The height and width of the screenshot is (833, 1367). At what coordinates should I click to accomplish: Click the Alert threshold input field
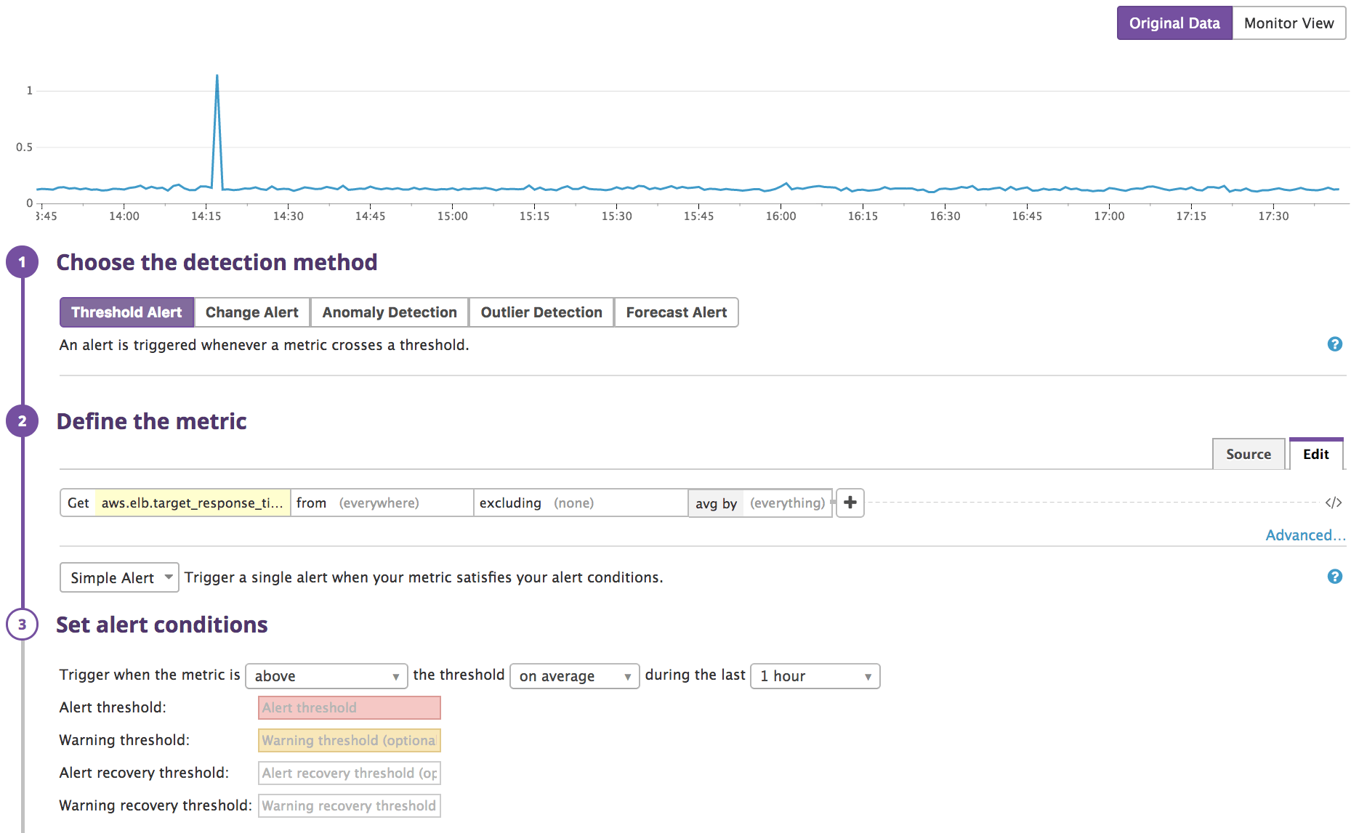point(349,707)
